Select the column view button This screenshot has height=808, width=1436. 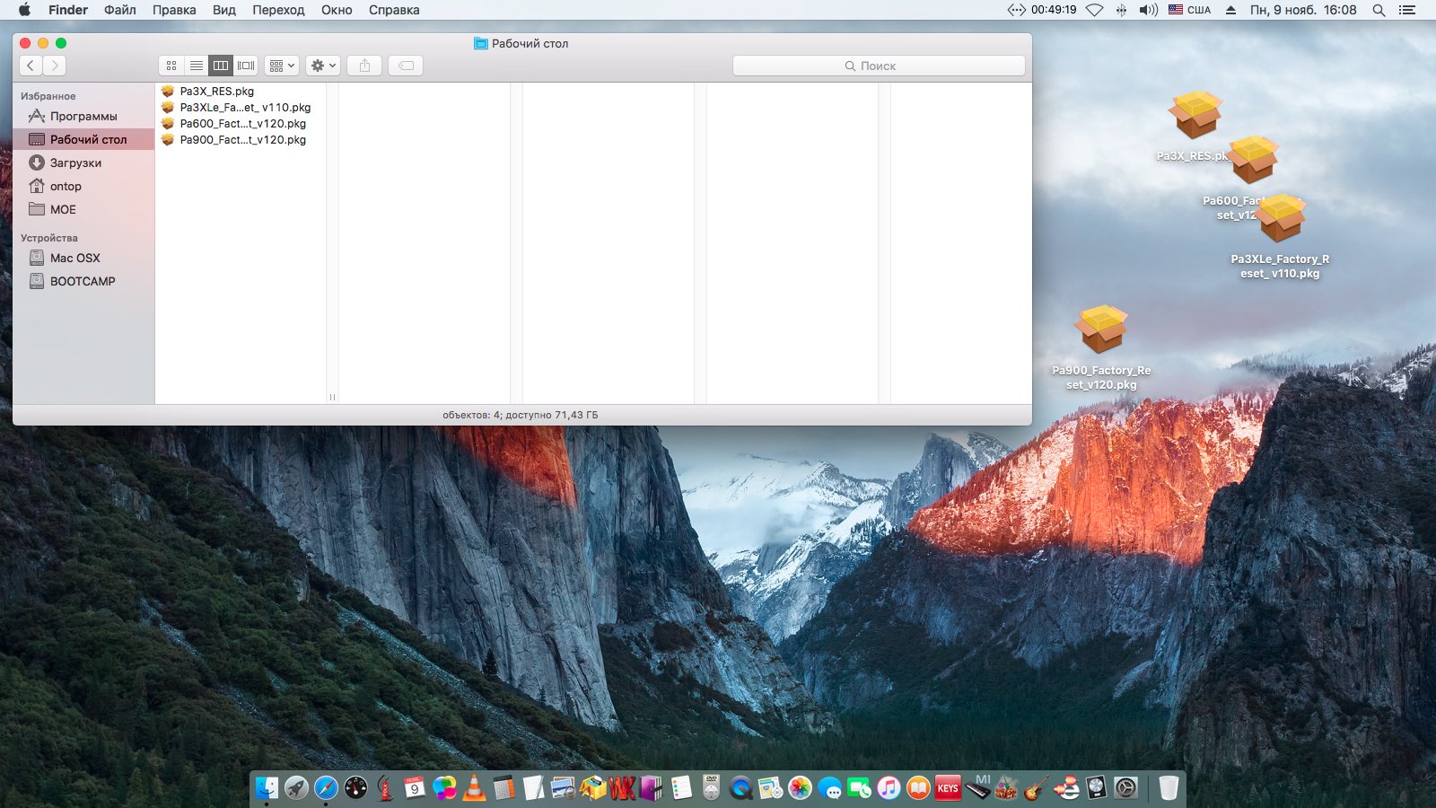pos(221,66)
